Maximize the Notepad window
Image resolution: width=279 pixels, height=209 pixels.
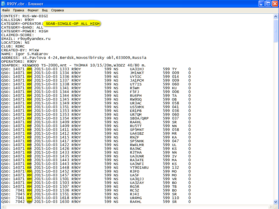point(268,4)
